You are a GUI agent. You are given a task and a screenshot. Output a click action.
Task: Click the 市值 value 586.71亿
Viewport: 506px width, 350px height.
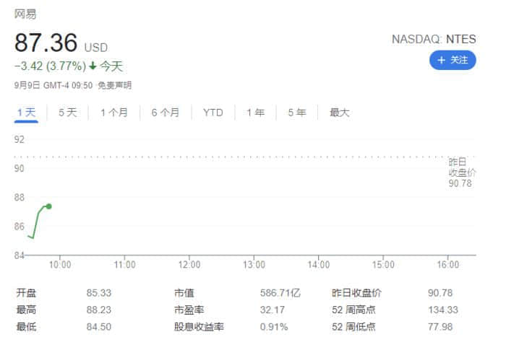[x=280, y=293]
